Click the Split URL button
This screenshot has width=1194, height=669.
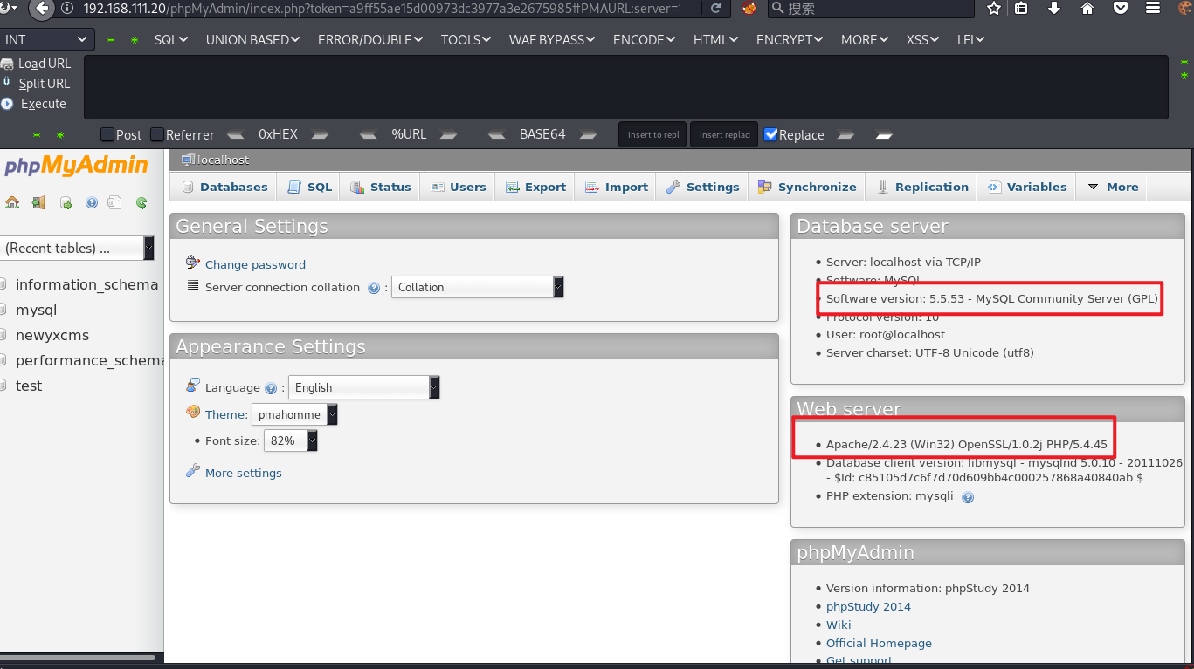[x=36, y=84]
